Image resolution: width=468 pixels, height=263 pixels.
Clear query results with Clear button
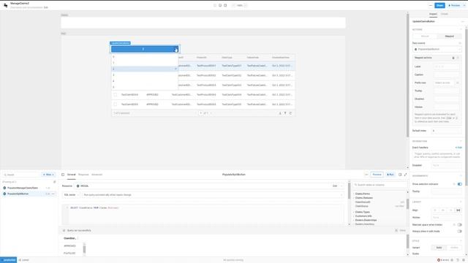coord(401,231)
